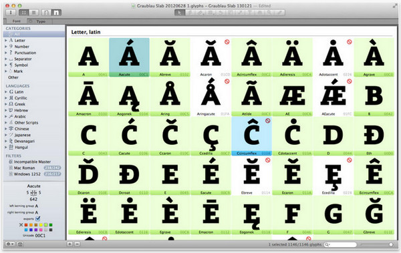This screenshot has width=401, height=253.
Task: Expand the Symbol category
Action: click(x=6, y=65)
